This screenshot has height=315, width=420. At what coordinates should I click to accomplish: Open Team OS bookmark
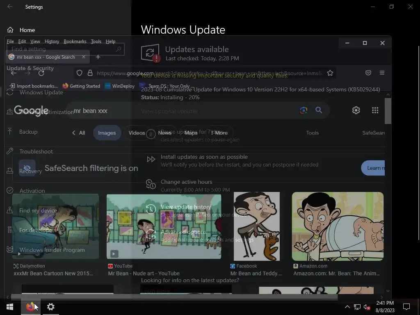167,86
